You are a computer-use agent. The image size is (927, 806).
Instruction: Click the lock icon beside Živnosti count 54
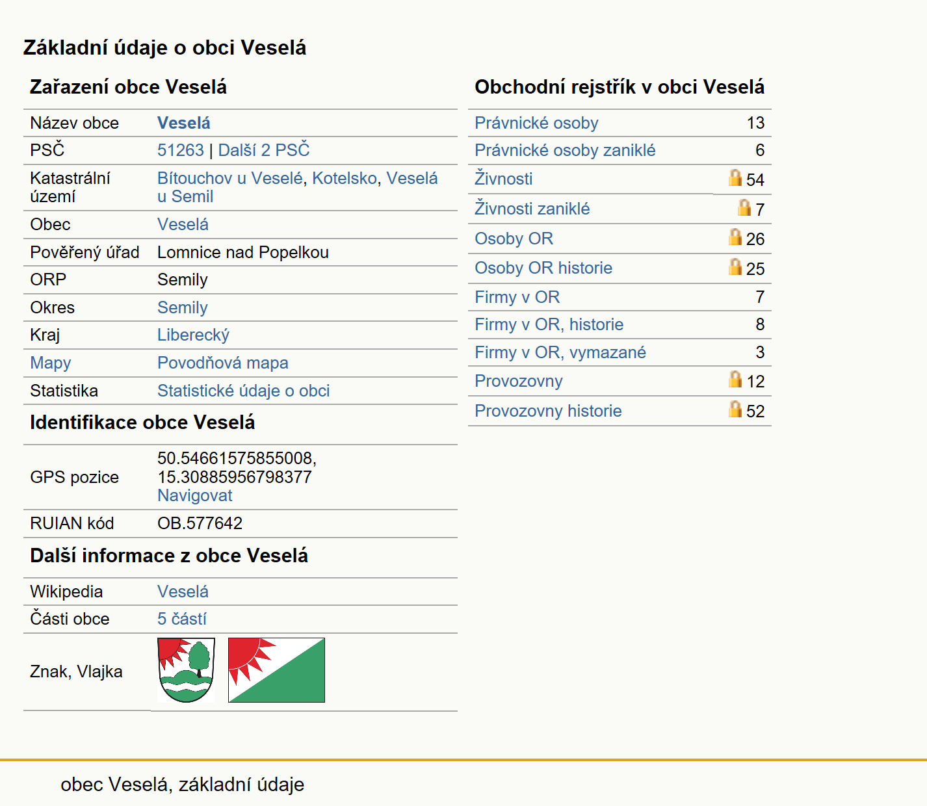pos(735,177)
